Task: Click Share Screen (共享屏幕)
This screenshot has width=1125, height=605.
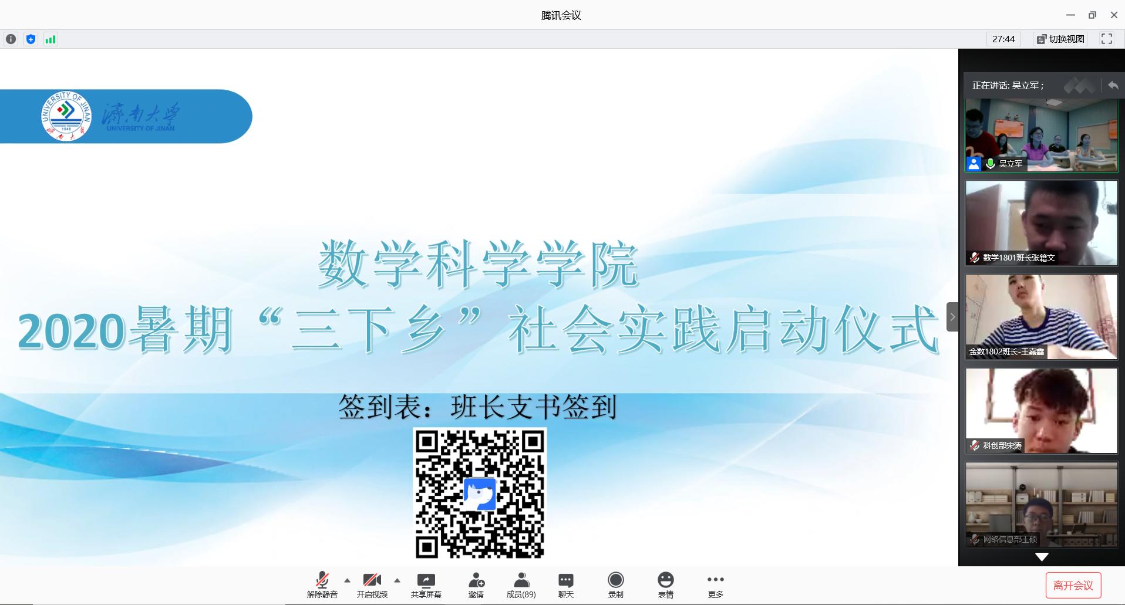Action: point(426,585)
